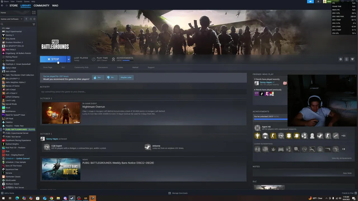Click the sort ascending arrow icon in sidebar
Viewport: 358px width, 201px height.
pos(26,19)
